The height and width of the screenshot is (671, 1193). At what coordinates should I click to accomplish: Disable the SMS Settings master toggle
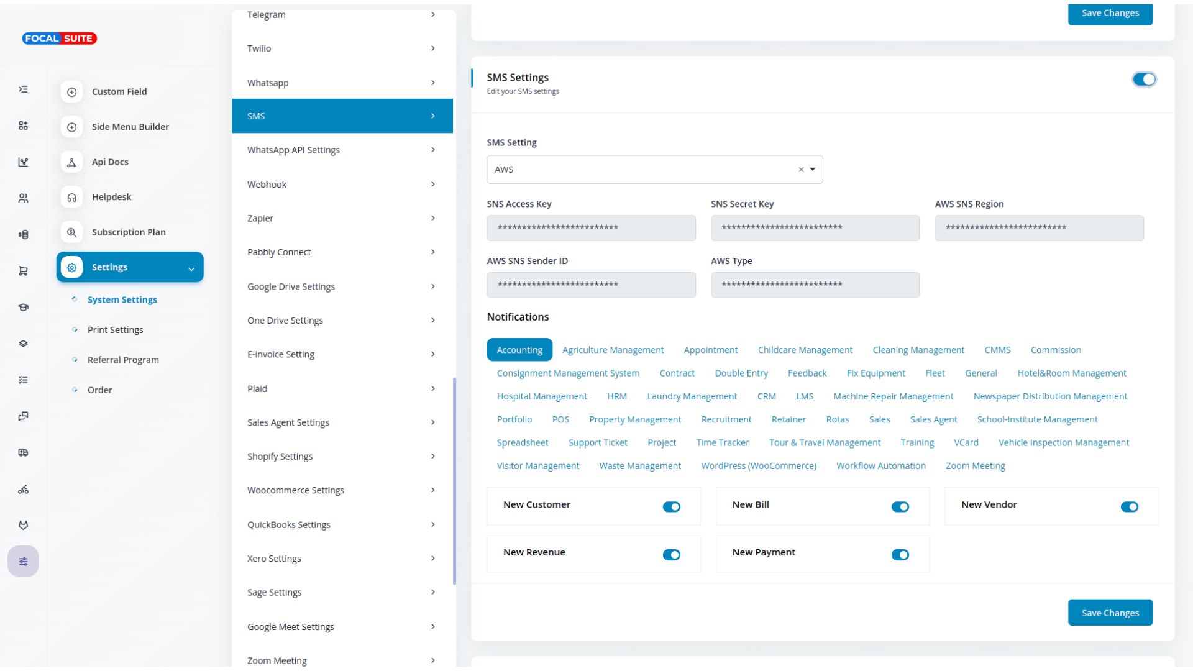pos(1143,80)
